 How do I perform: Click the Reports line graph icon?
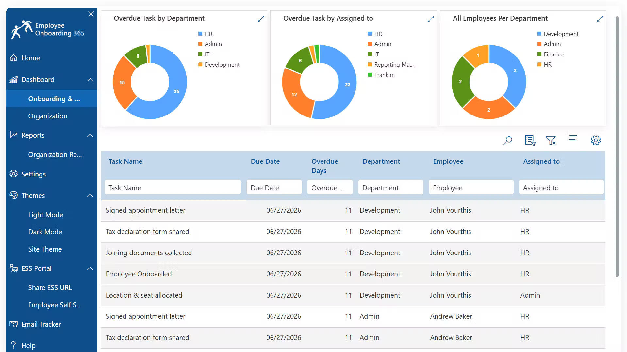pyautogui.click(x=14, y=135)
